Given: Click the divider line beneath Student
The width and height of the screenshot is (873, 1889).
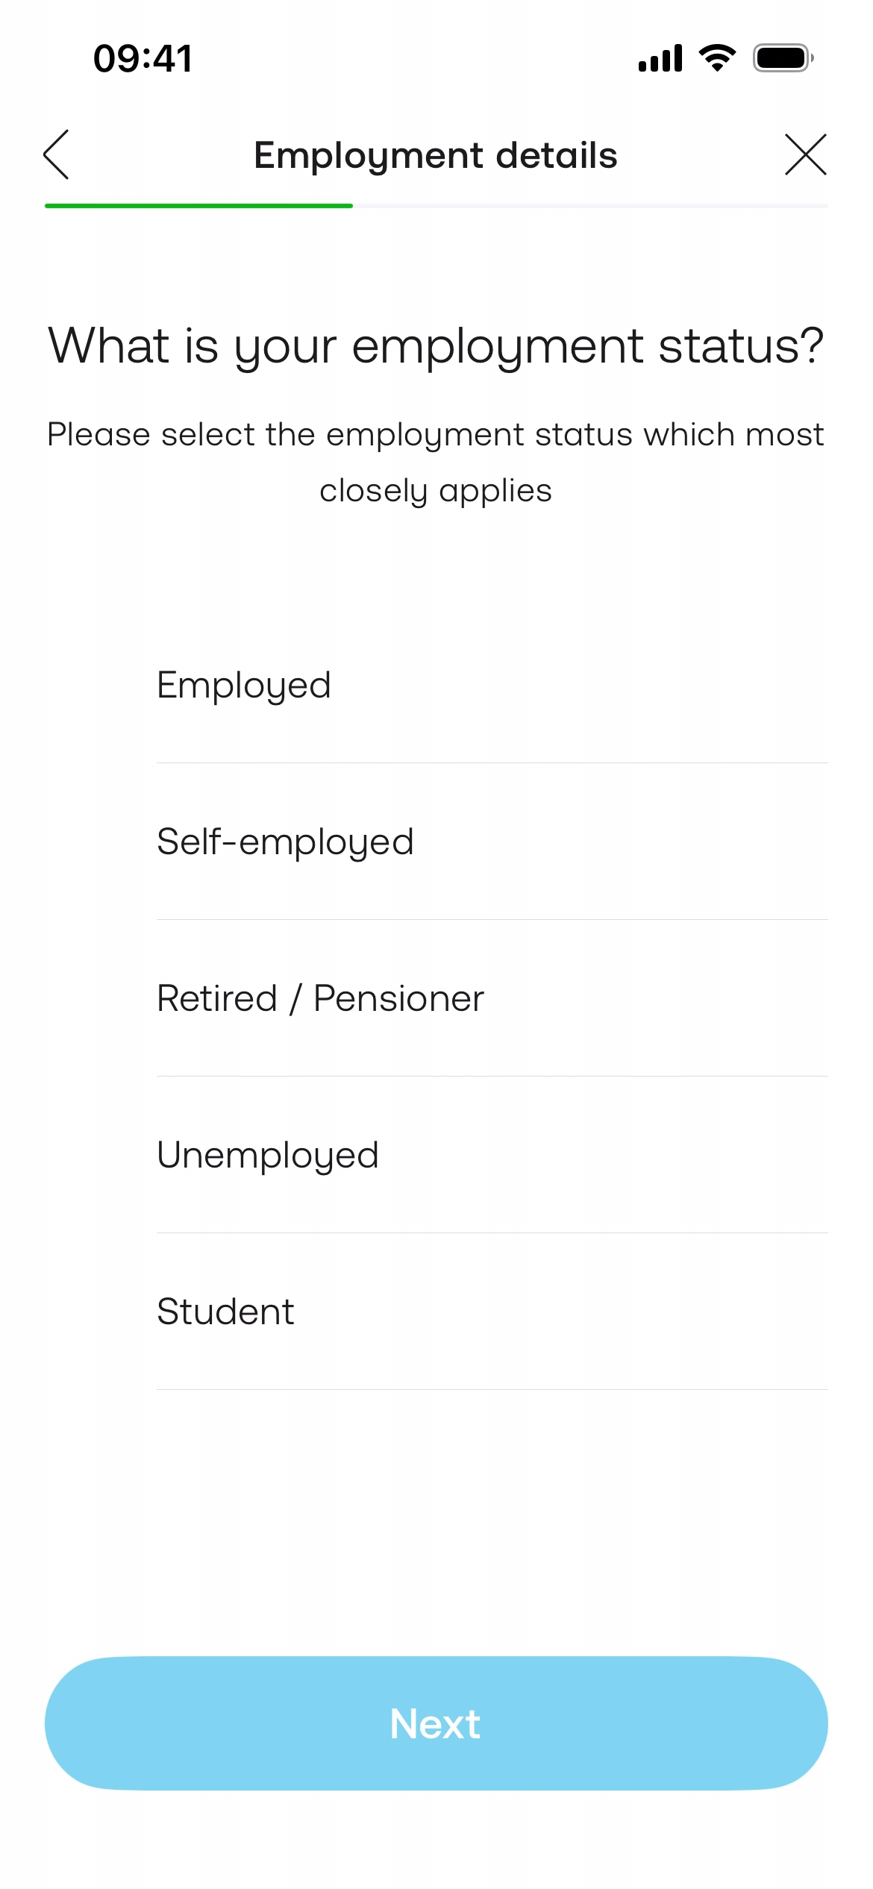Looking at the screenshot, I should pos(492,1389).
